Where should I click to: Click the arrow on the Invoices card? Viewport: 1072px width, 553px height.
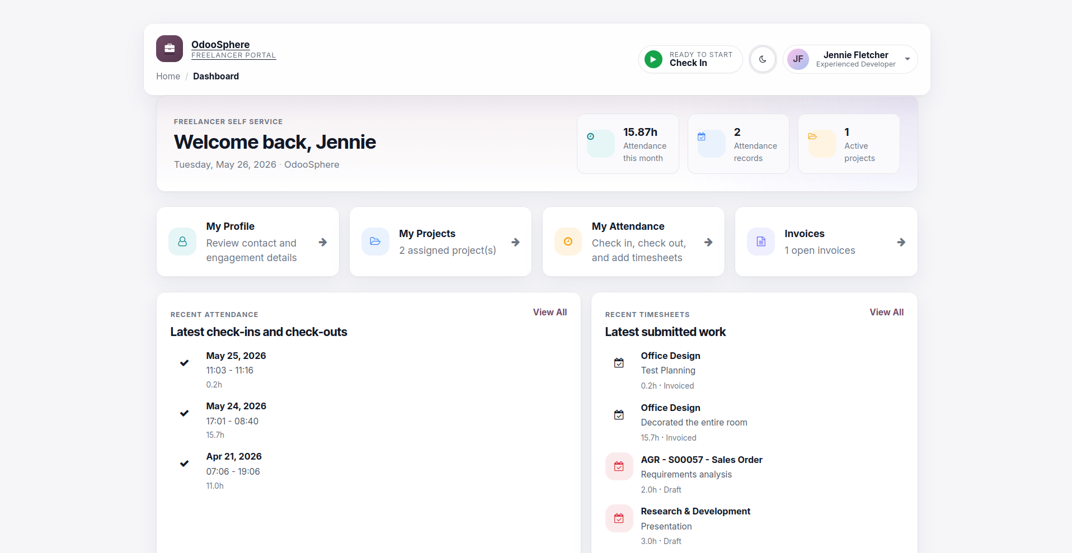(x=901, y=242)
